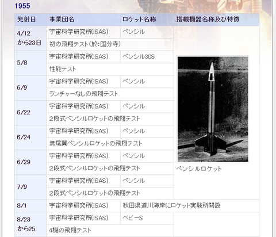Select ペンシル rocket cell in 6/22 row
Screen dimensions: 276x237
[147, 106]
